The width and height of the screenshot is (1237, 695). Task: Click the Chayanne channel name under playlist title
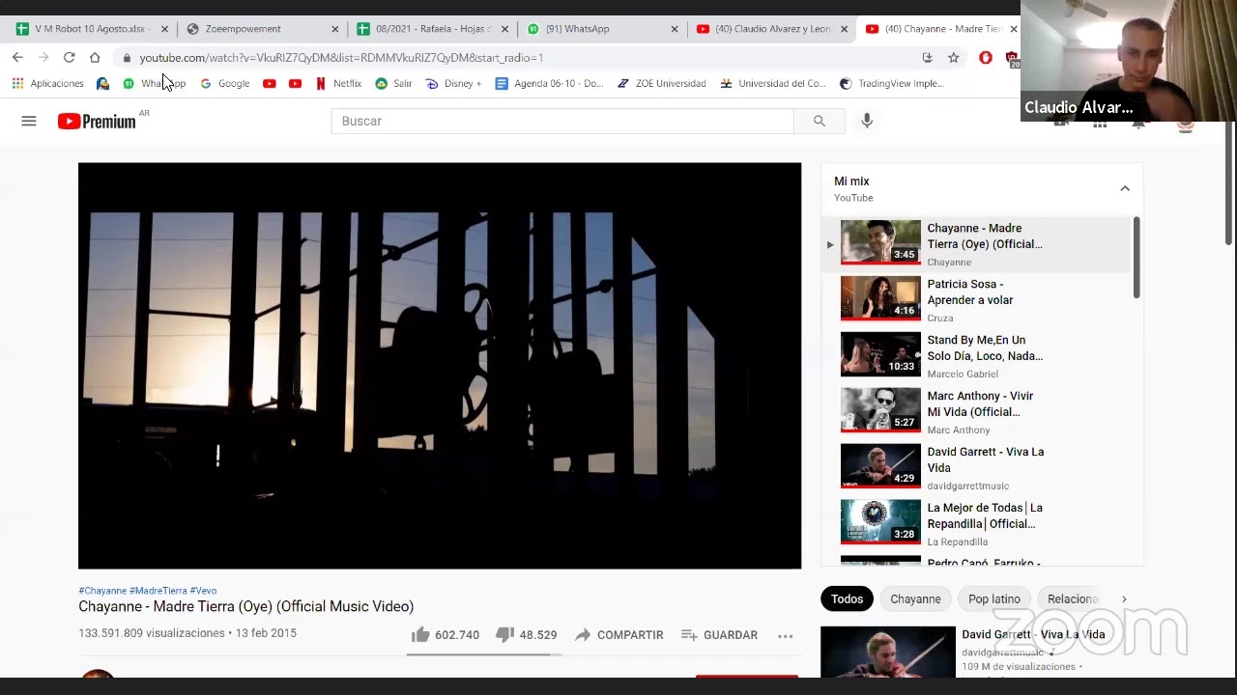pyautogui.click(x=949, y=263)
